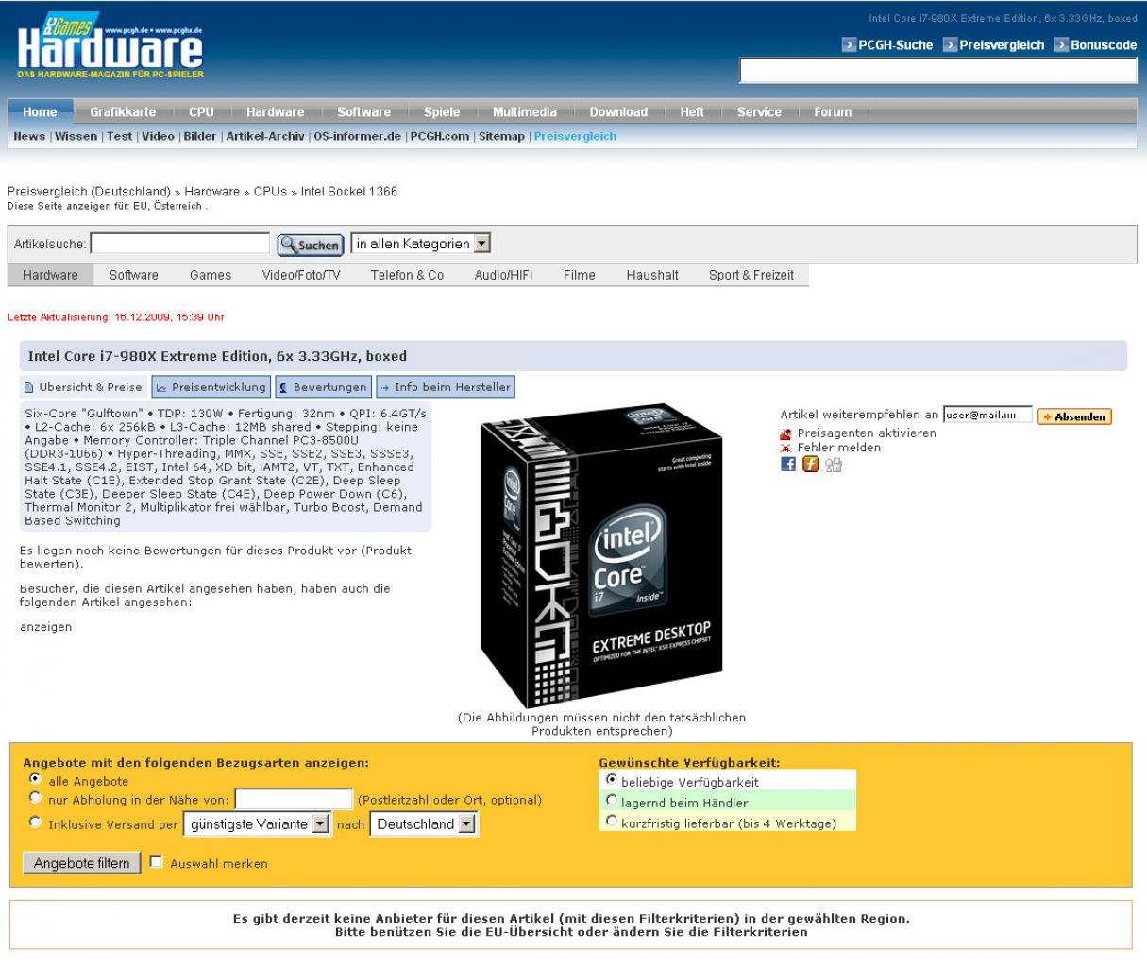
Task: Select the Video/Foto/TV category tab
Action: pyautogui.click(x=301, y=275)
